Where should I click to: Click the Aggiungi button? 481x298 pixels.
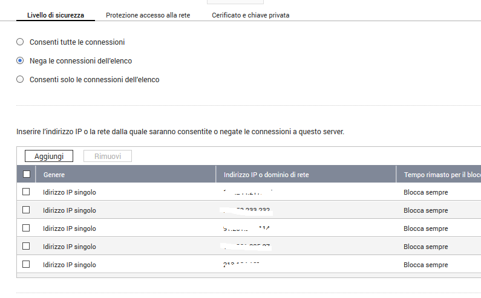coord(49,156)
